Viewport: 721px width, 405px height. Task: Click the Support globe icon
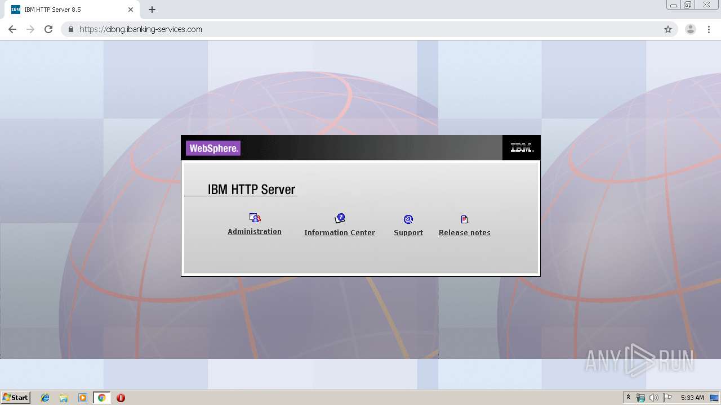[x=408, y=219]
